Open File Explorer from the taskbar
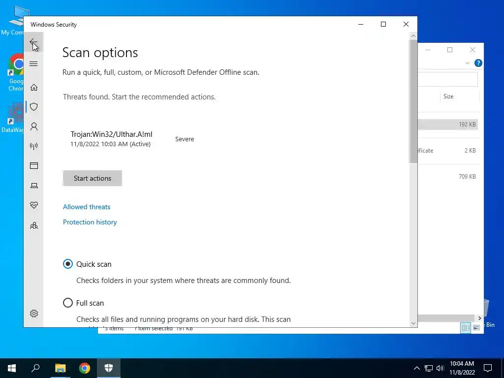Image resolution: width=504 pixels, height=378 pixels. click(x=60, y=368)
